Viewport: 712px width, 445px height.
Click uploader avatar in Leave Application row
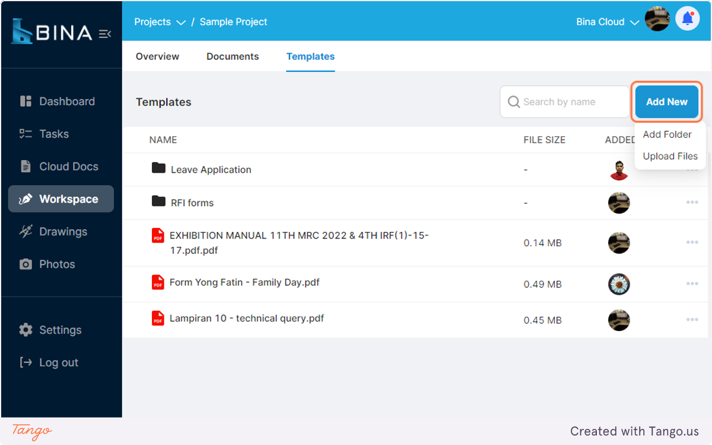point(619,170)
